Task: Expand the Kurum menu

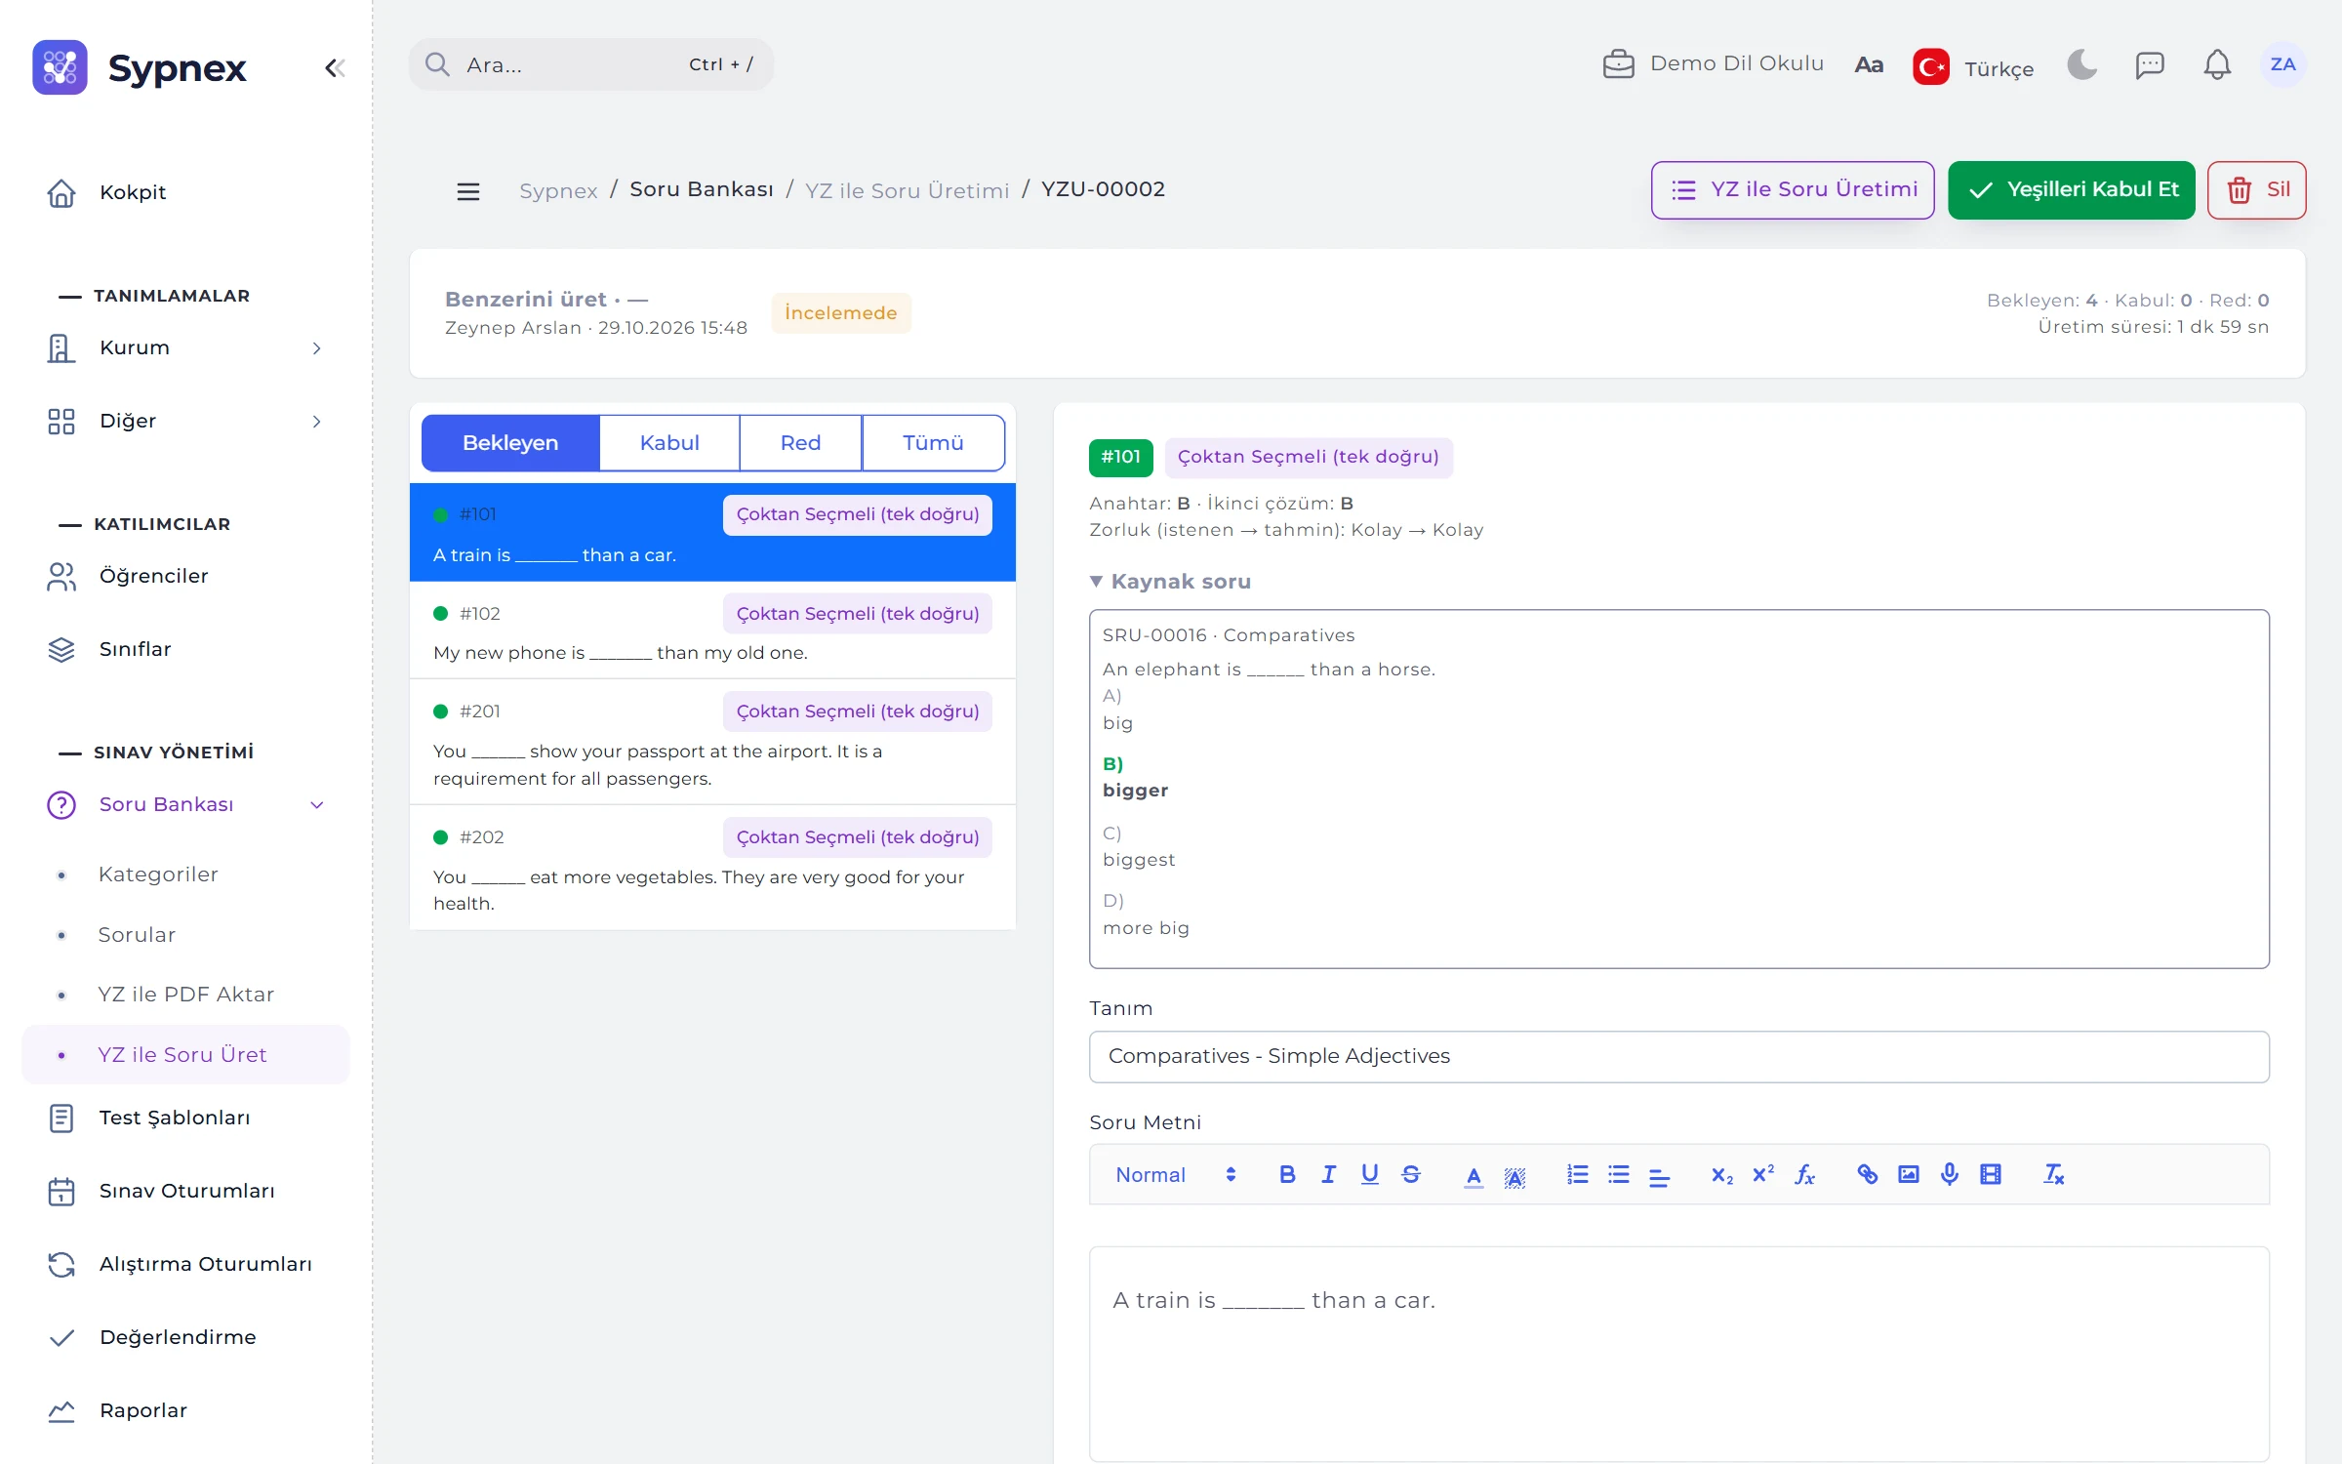Action: [x=185, y=347]
